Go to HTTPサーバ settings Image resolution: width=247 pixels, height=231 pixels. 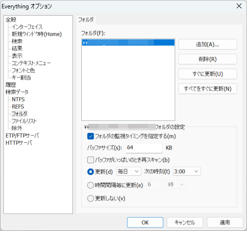point(19,143)
